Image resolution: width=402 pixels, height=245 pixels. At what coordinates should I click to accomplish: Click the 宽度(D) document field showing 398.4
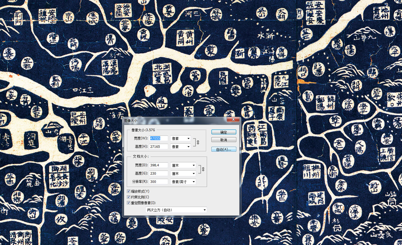(x=159, y=165)
